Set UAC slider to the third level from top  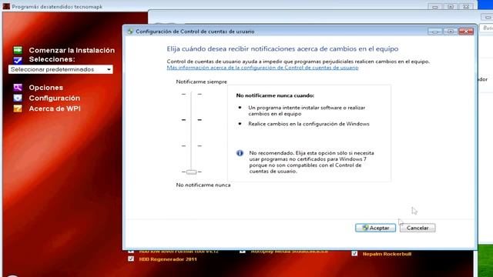(192, 146)
